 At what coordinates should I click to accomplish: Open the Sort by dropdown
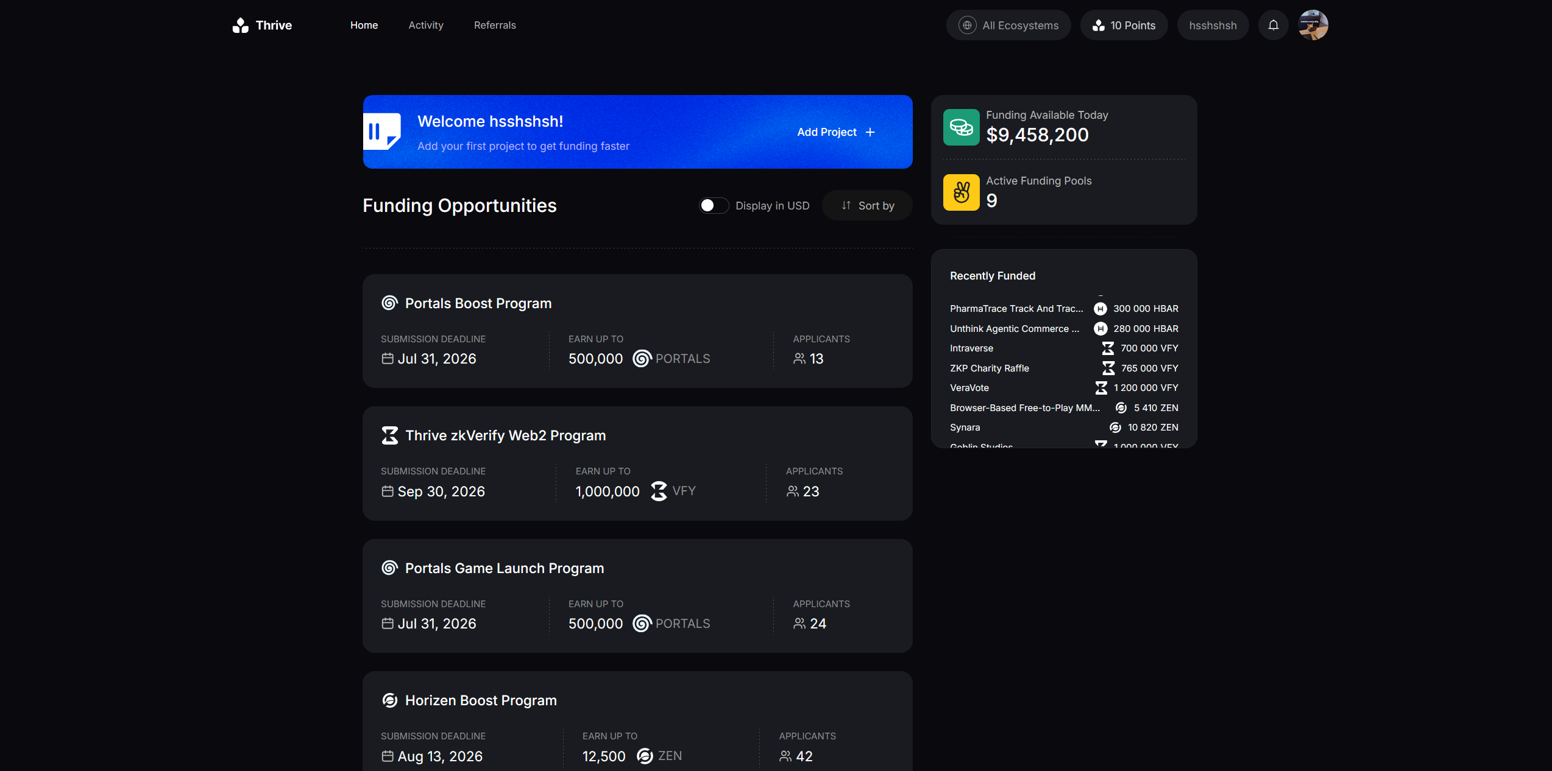(867, 205)
